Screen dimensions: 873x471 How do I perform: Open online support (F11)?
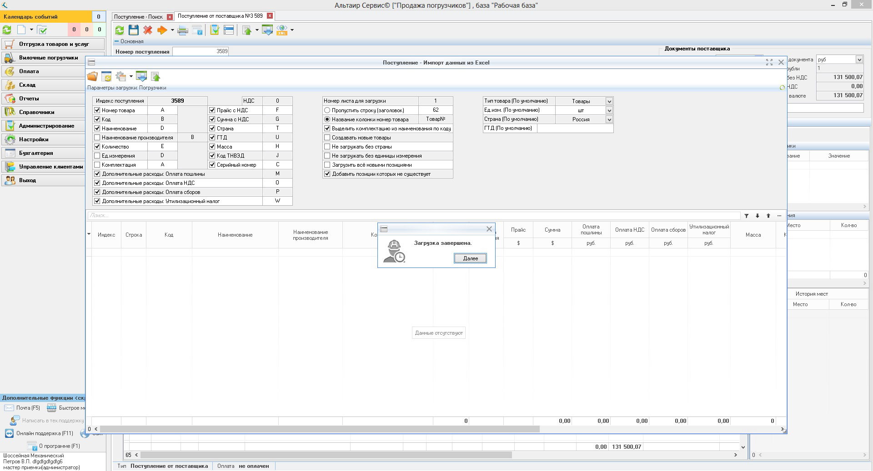[x=39, y=433]
